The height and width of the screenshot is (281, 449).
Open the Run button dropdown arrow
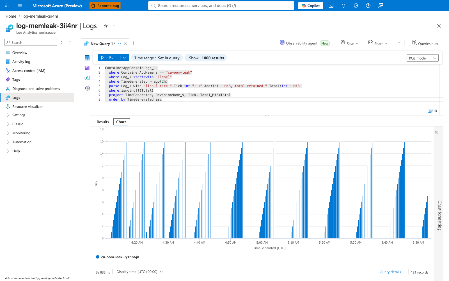(125, 58)
